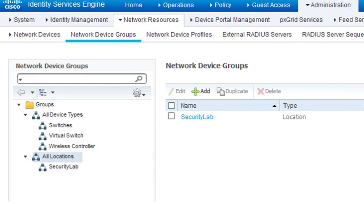
Task: Go to the Home tab
Action: coord(134,5)
